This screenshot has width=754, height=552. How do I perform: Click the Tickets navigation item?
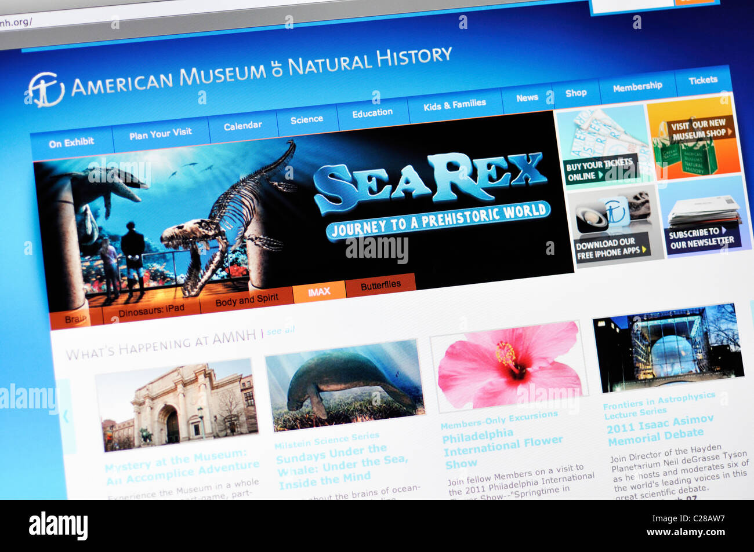[703, 81]
